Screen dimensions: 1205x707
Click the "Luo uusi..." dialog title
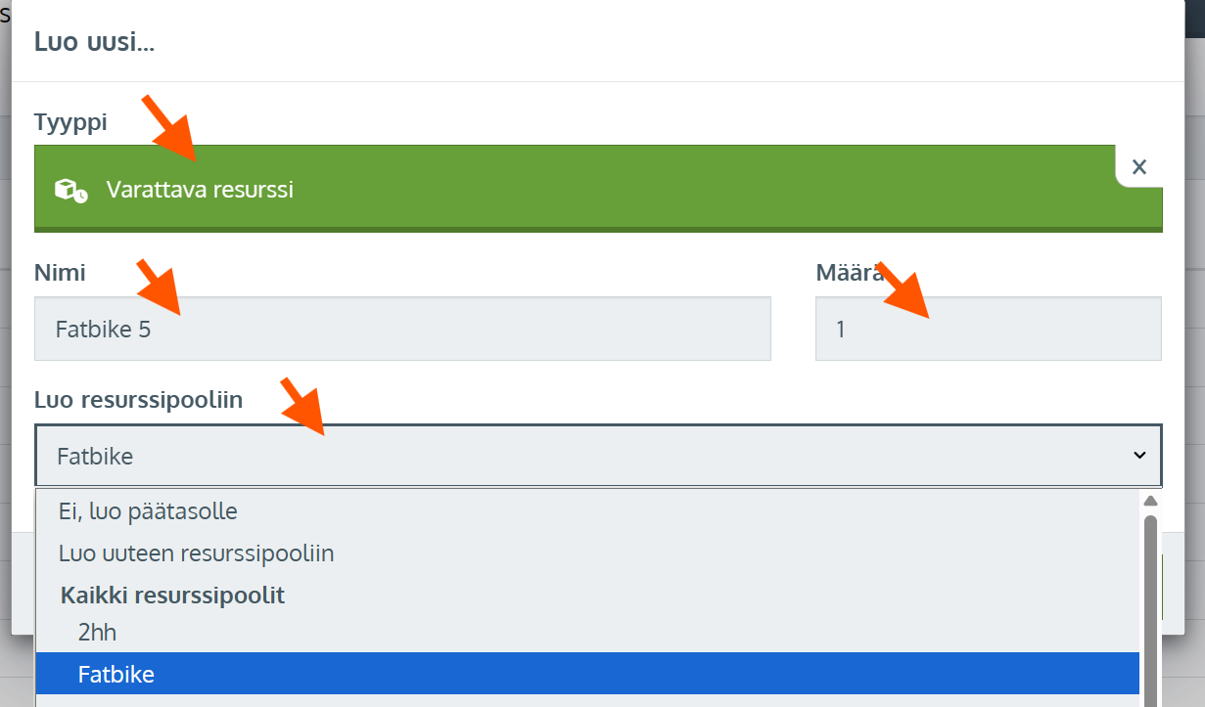click(95, 41)
